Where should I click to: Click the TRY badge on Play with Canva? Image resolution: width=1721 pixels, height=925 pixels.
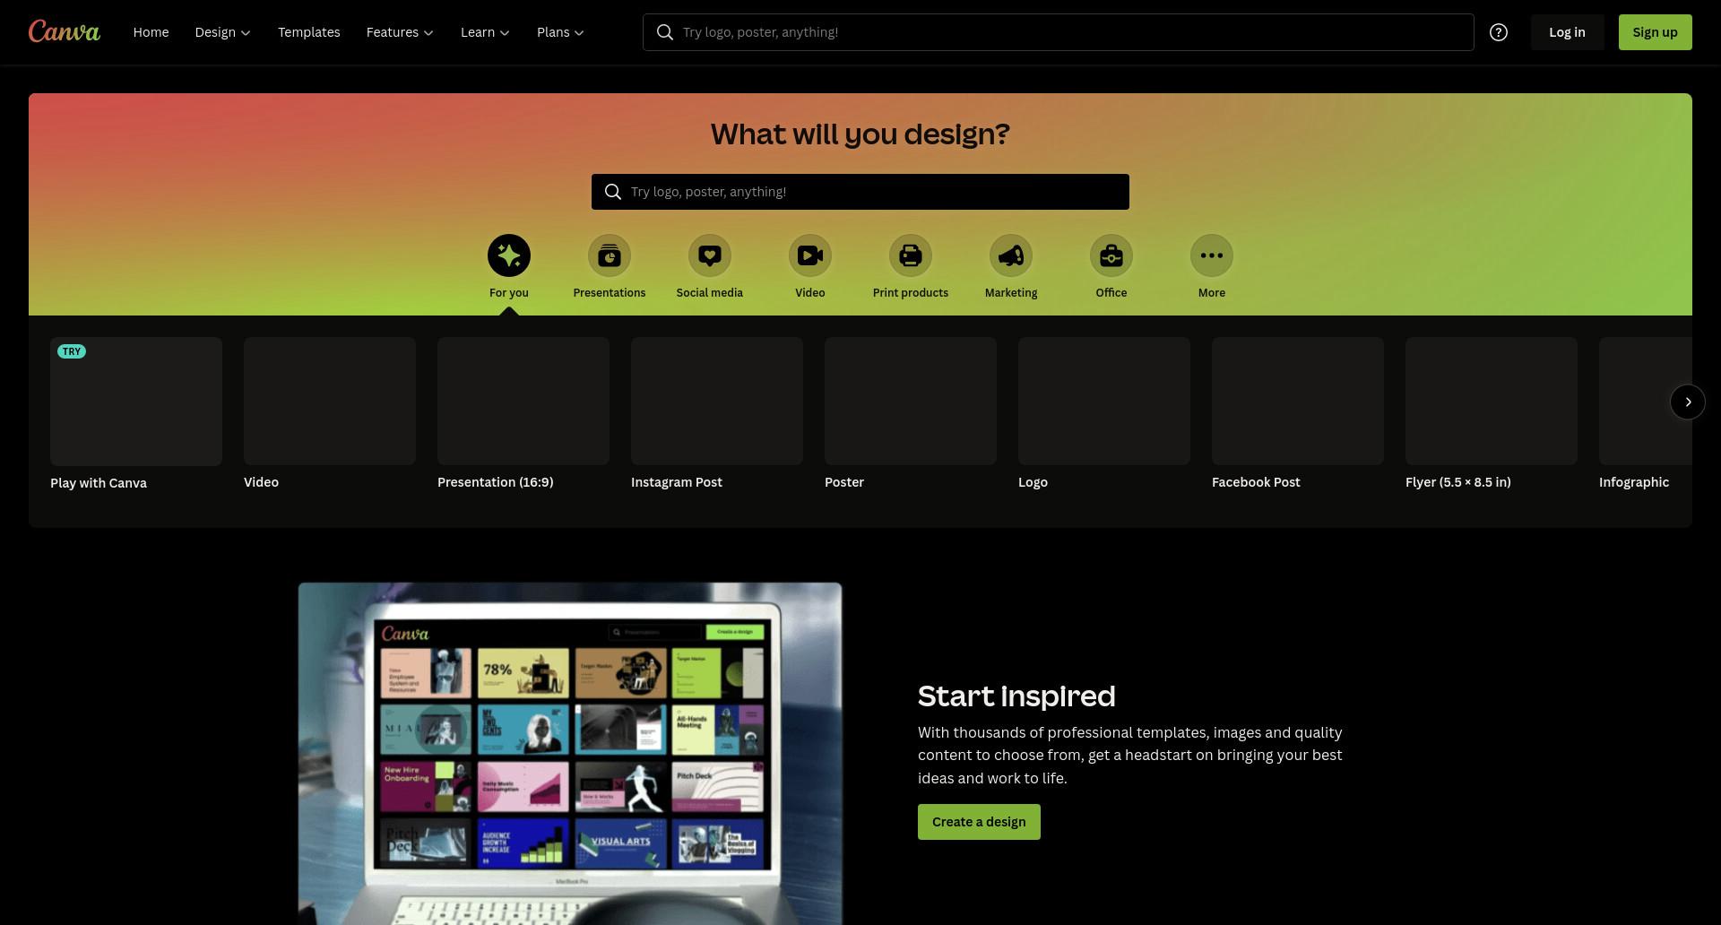[x=72, y=351]
